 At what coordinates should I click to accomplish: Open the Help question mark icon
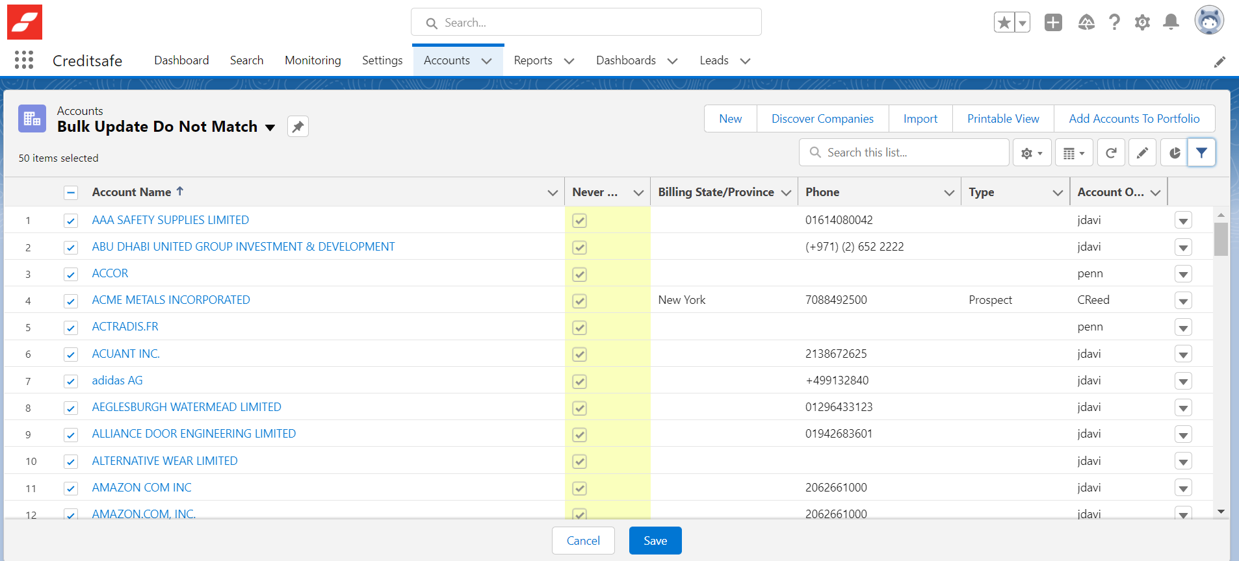click(1115, 23)
